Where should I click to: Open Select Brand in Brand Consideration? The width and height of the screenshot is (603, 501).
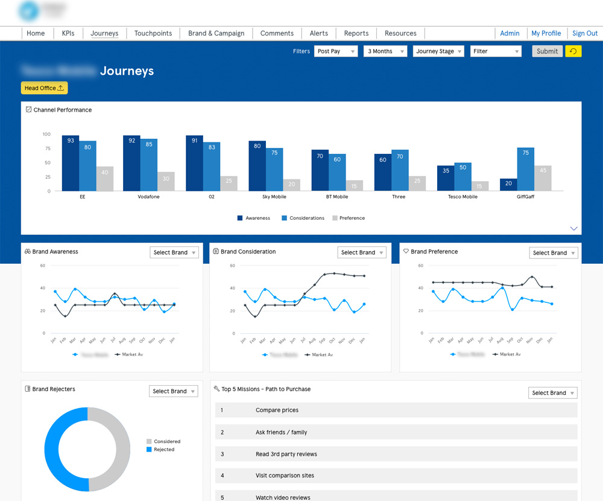[362, 252]
